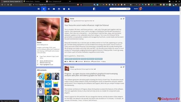Quote Share the influencer post
181x102 pixels.
point(96,61)
